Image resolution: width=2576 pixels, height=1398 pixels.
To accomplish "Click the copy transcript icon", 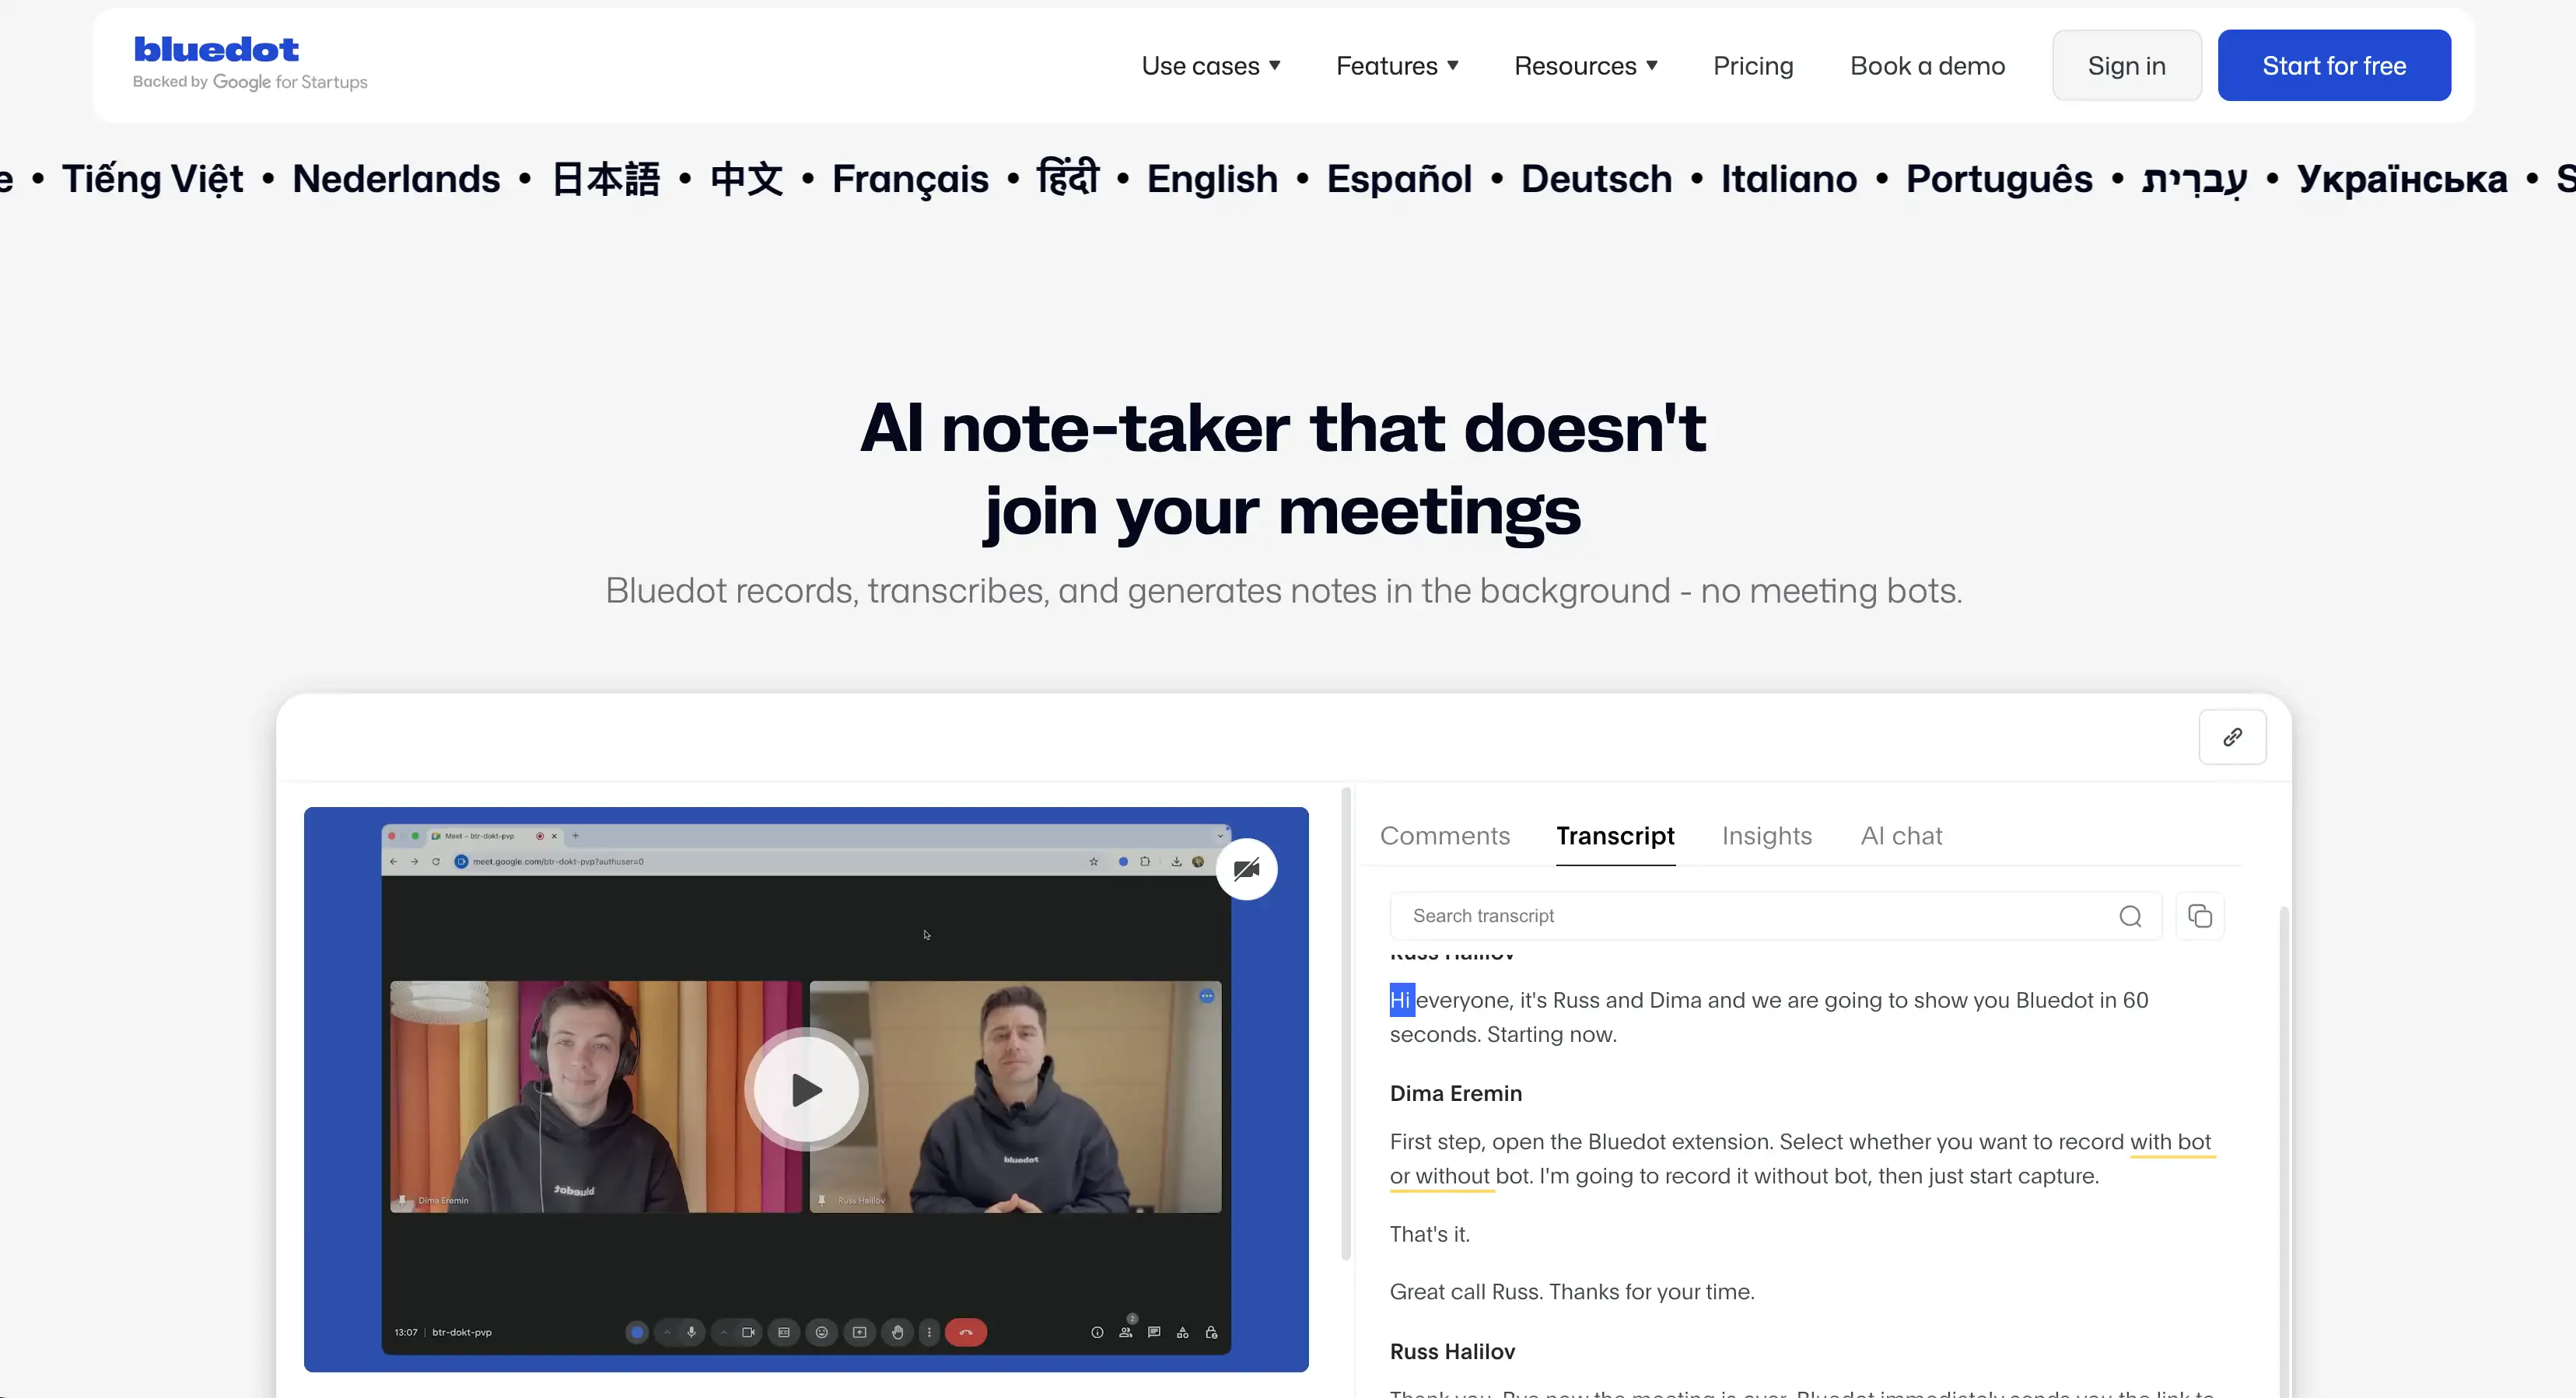I will click(2199, 916).
